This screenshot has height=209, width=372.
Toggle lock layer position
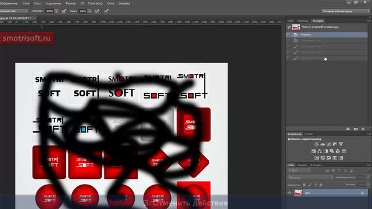pos(315,185)
